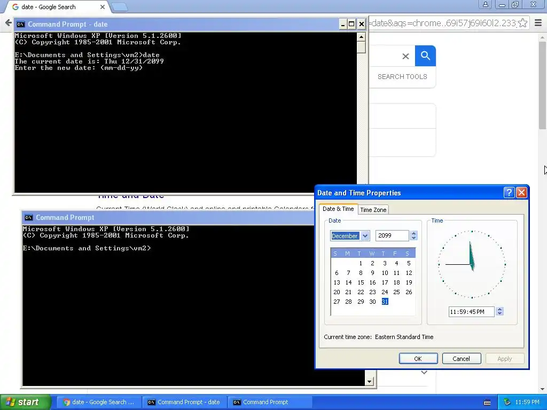Select day 1 in the calendar
547x410 pixels.
361,263
